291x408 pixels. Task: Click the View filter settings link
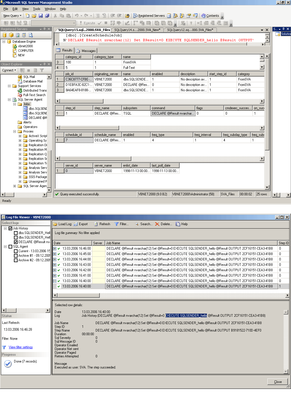(21, 347)
